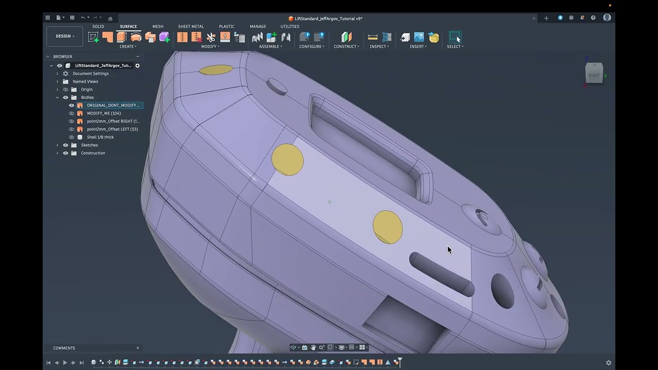This screenshot has width=658, height=370.
Task: Show the Shell 1/8 thick body
Action: (71, 137)
